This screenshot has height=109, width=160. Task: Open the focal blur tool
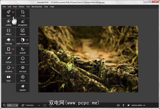click(23, 78)
